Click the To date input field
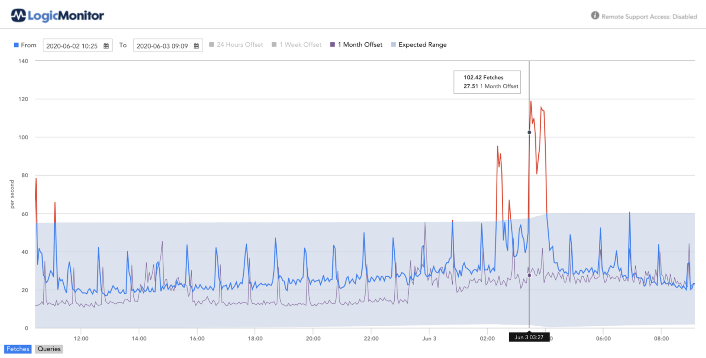The width and height of the screenshot is (706, 358). pyautogui.click(x=163, y=45)
